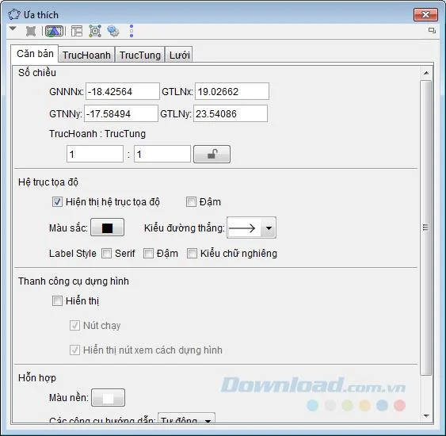Click the axis ratio lock icon button
The height and width of the screenshot is (436, 446).
[x=212, y=155]
